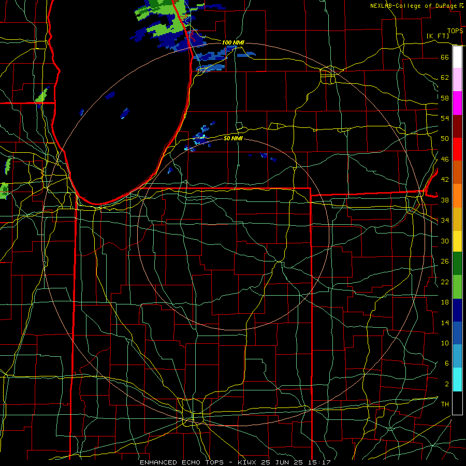Click the '38' legend value
The height and width of the screenshot is (466, 466).
coord(445,200)
